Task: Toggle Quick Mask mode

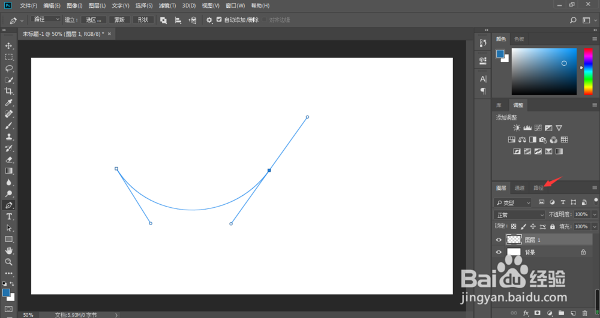Action: pos(9,309)
